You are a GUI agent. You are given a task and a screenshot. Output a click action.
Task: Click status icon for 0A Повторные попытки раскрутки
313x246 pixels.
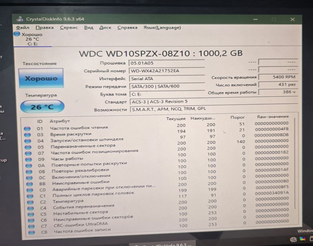click(29, 166)
